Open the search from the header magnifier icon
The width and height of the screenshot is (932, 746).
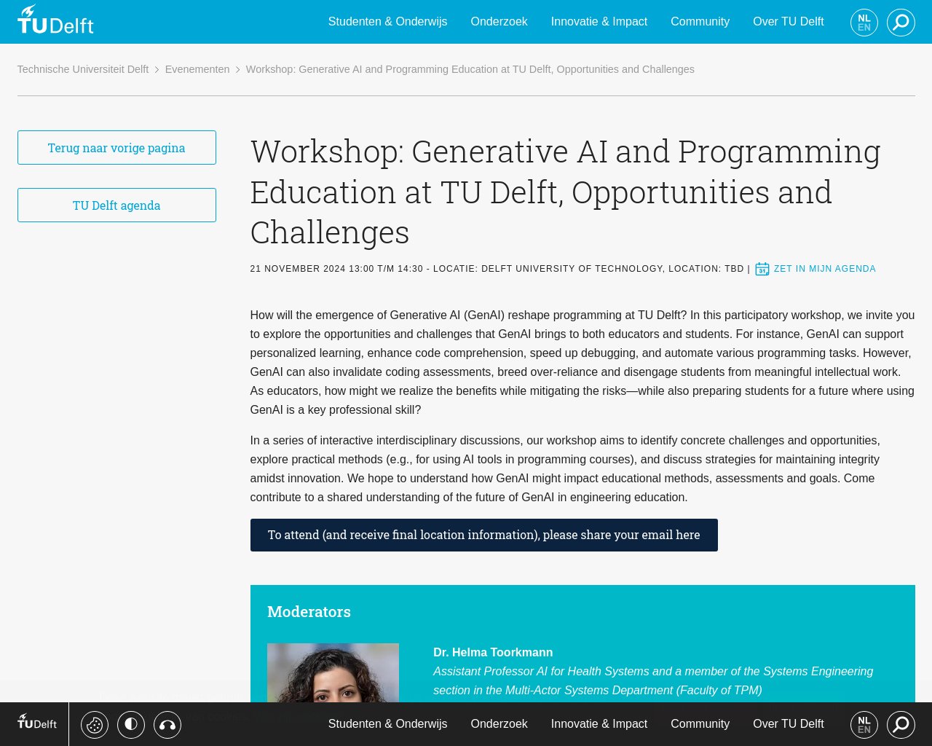point(901,22)
